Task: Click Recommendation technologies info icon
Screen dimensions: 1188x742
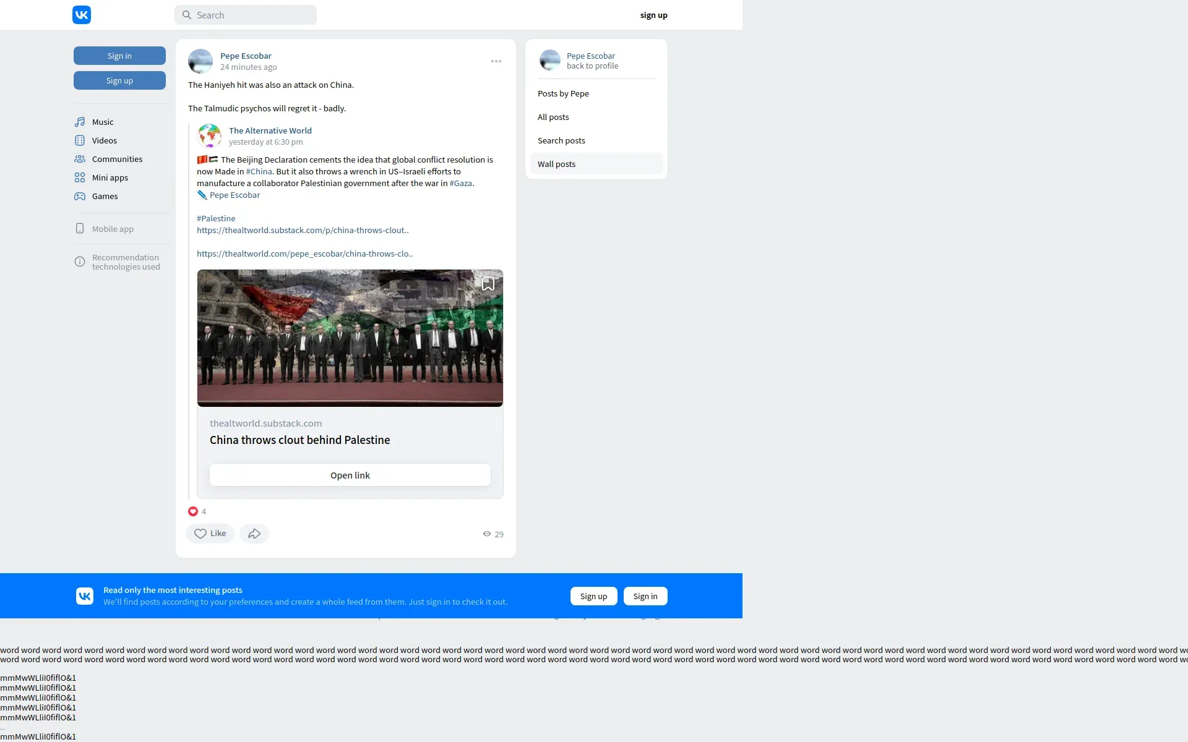Action: [80, 262]
